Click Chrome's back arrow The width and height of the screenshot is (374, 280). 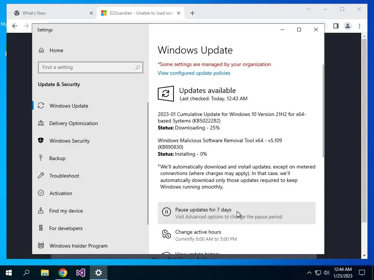pyautogui.click(x=15, y=26)
